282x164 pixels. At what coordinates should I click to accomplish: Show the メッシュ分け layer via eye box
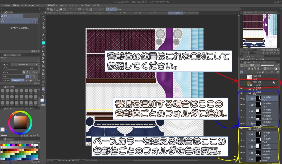point(241,83)
